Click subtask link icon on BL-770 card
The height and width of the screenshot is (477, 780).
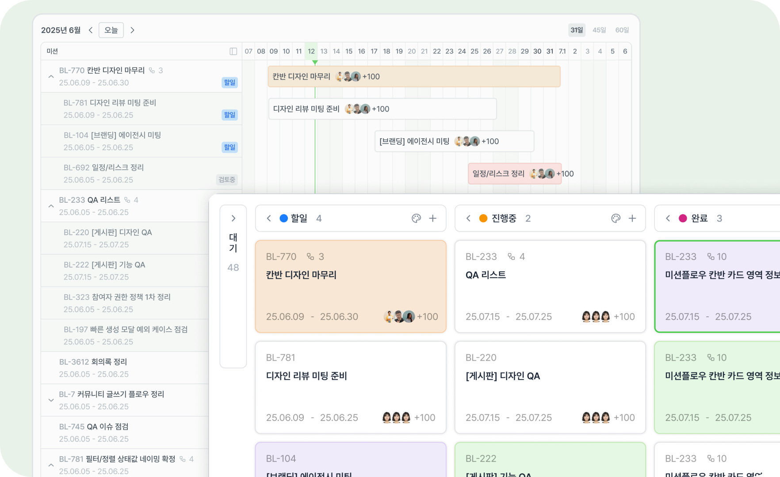pos(310,257)
